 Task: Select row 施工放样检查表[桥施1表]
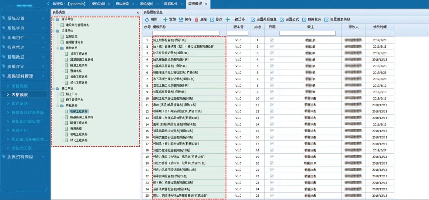click(169, 40)
